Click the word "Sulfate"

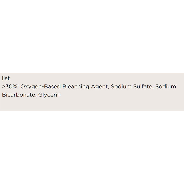click(x=142, y=87)
